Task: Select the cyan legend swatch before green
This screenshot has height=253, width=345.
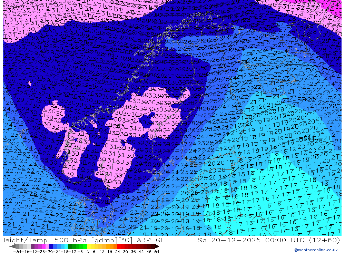Action: pyautogui.click(x=66, y=246)
